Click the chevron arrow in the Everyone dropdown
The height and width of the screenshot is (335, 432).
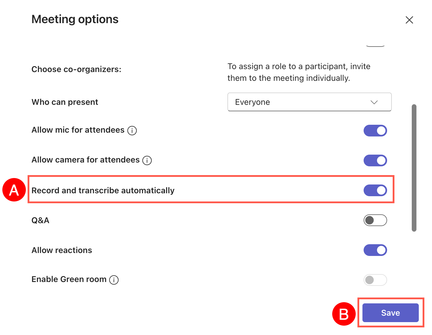point(374,102)
